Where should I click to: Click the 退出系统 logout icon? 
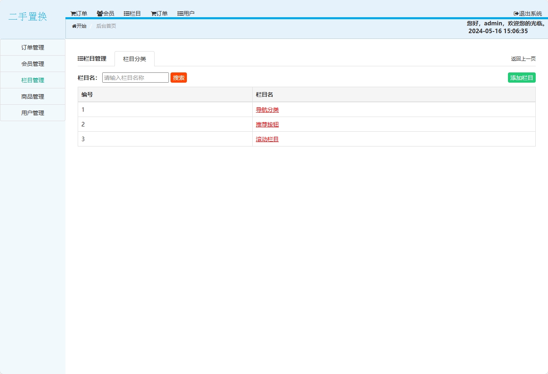(x=516, y=14)
